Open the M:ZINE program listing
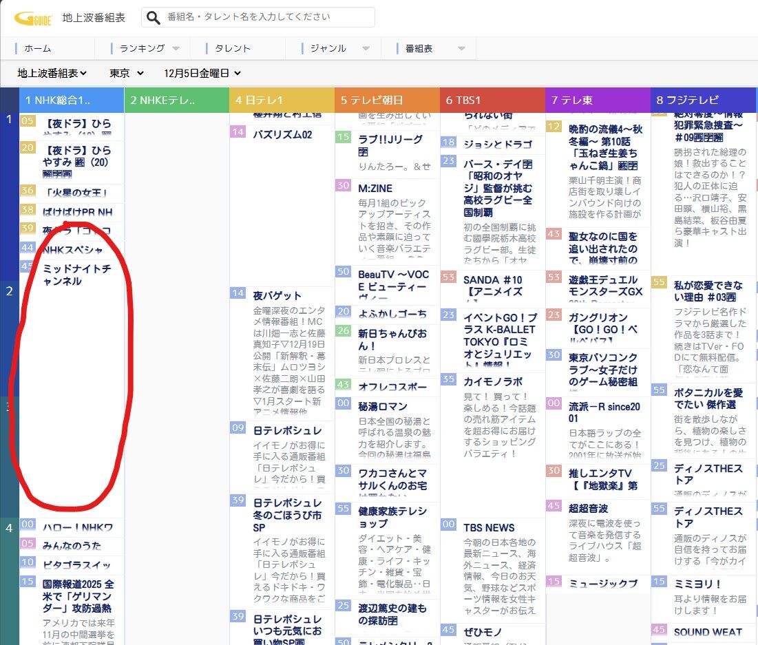 pos(375,189)
